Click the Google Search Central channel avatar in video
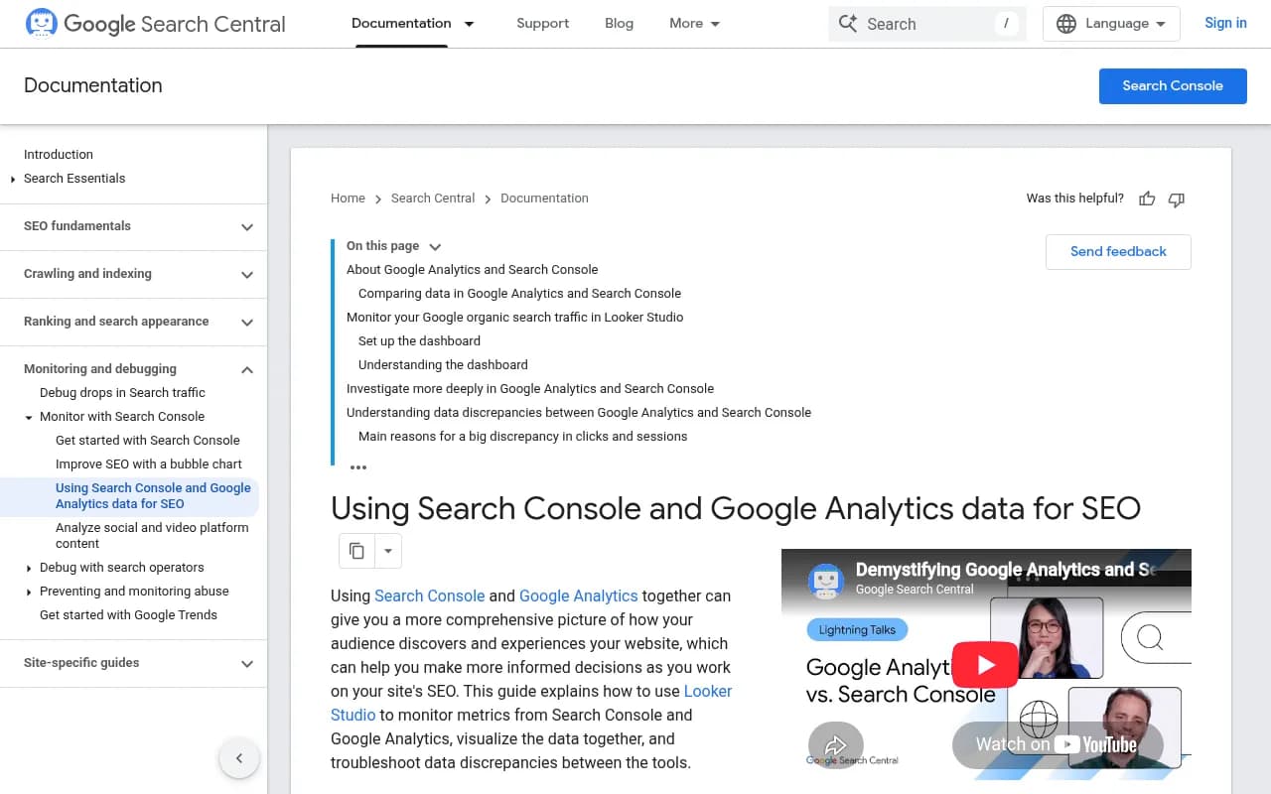 826,581
